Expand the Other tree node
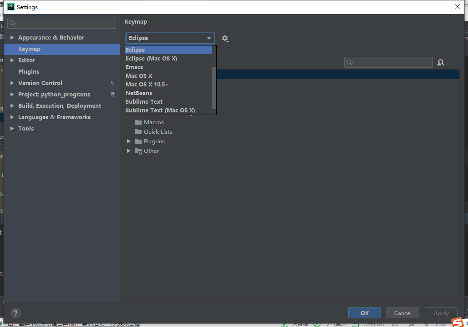This screenshot has height=327, width=468. pyautogui.click(x=129, y=151)
